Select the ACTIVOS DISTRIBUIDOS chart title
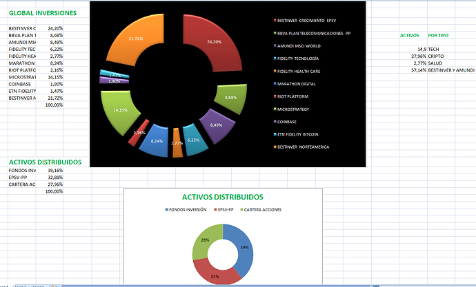 [223, 197]
